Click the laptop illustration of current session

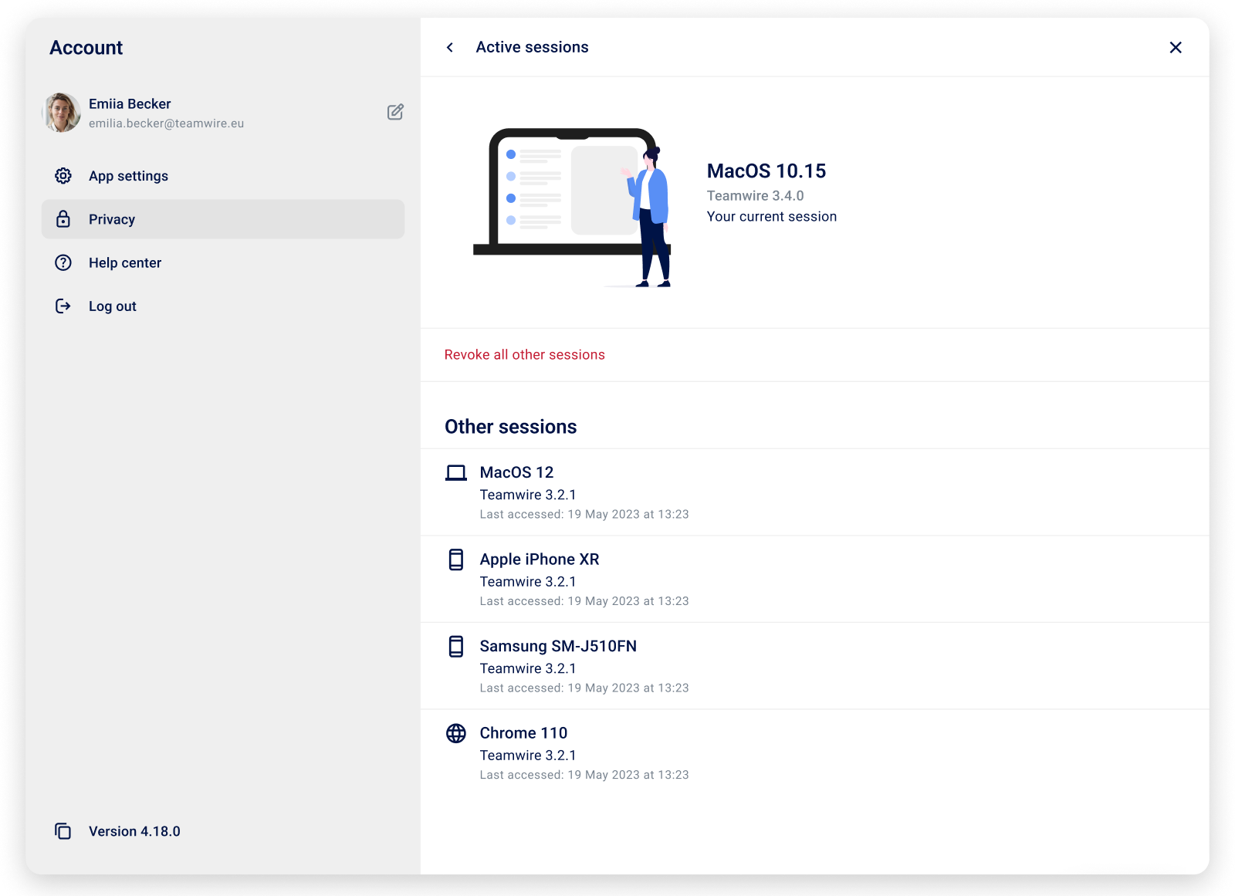(x=573, y=208)
